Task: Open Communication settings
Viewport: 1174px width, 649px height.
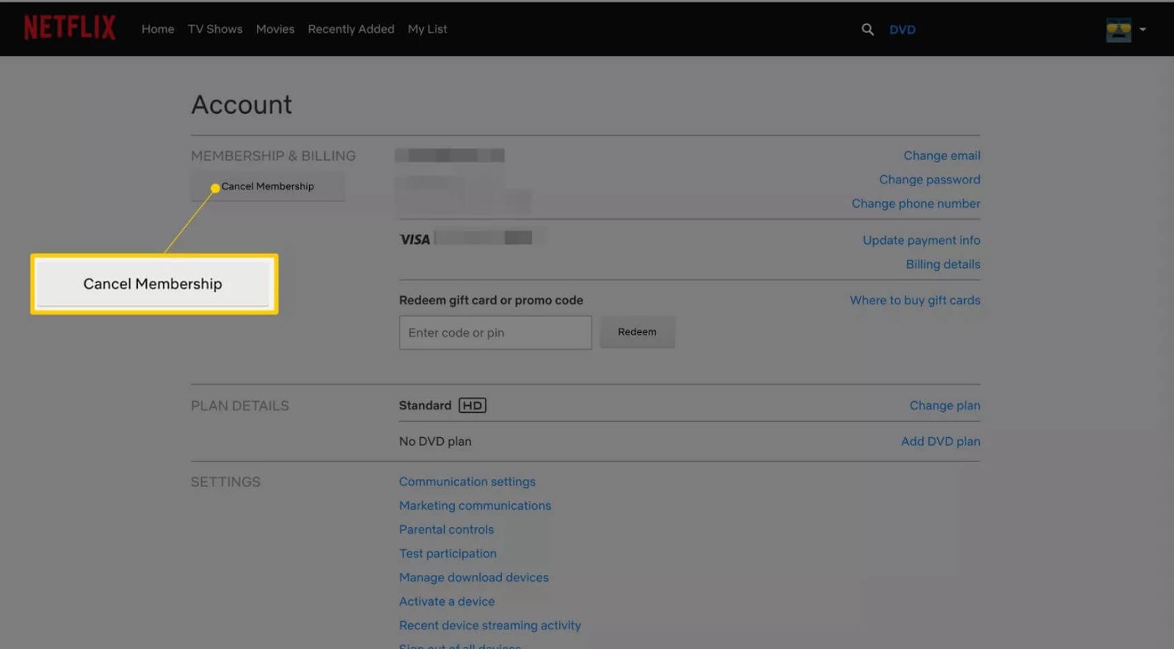Action: click(467, 482)
